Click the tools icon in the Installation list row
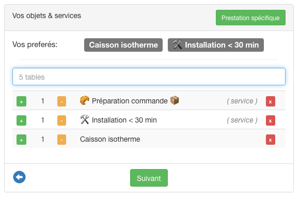Viewport: 300px width, 198px height. click(x=85, y=119)
